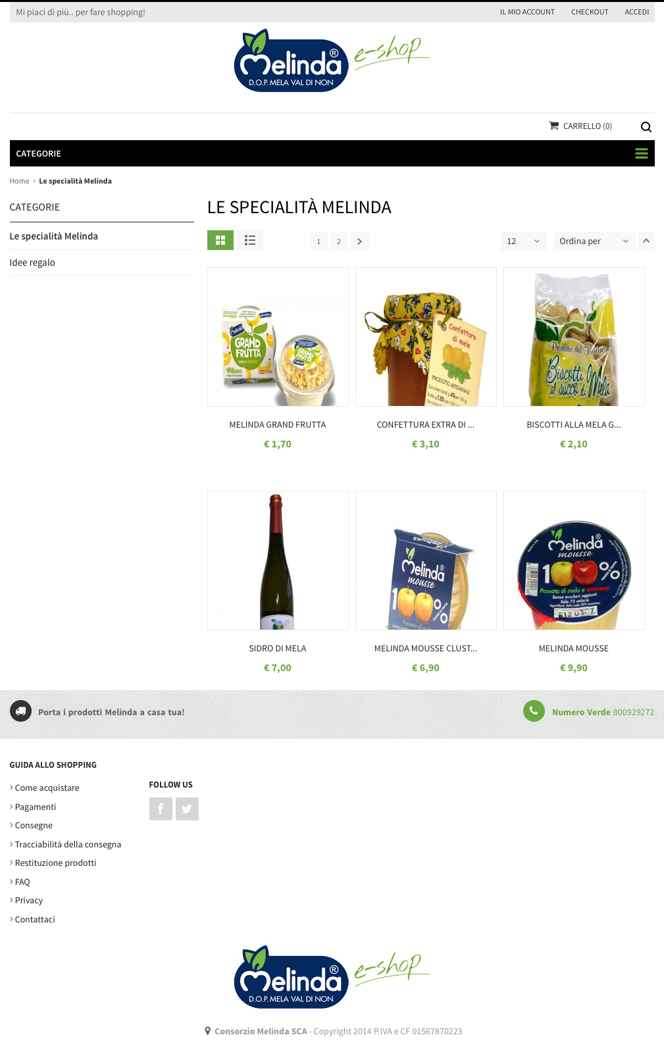Go to results page 2
The width and height of the screenshot is (664, 1054).
tap(339, 241)
